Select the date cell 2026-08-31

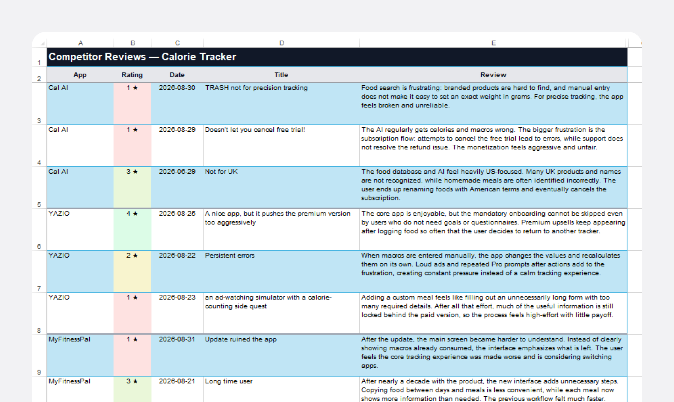pyautogui.click(x=177, y=355)
